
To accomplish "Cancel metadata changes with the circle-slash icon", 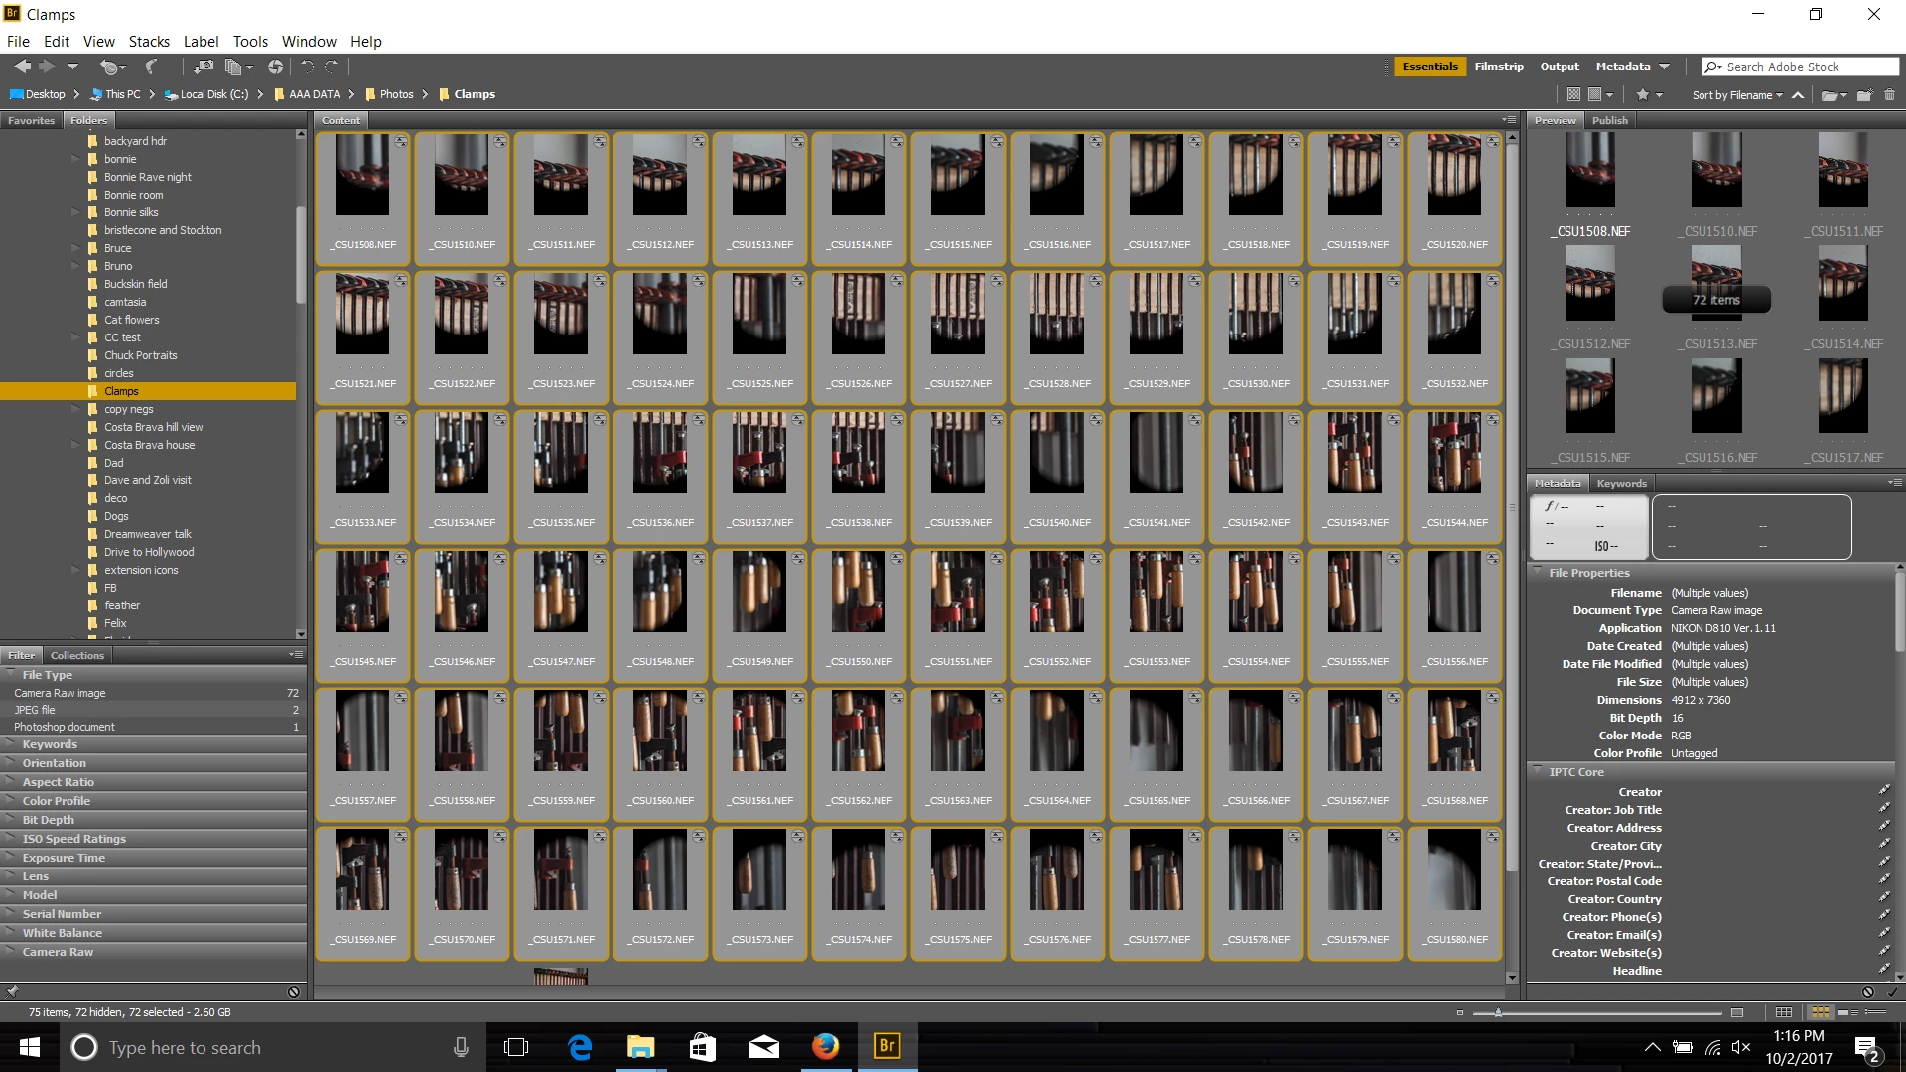I will click(1867, 991).
